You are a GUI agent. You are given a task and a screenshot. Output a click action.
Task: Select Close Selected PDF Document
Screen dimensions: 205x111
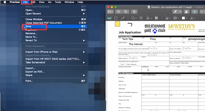point(54,23)
